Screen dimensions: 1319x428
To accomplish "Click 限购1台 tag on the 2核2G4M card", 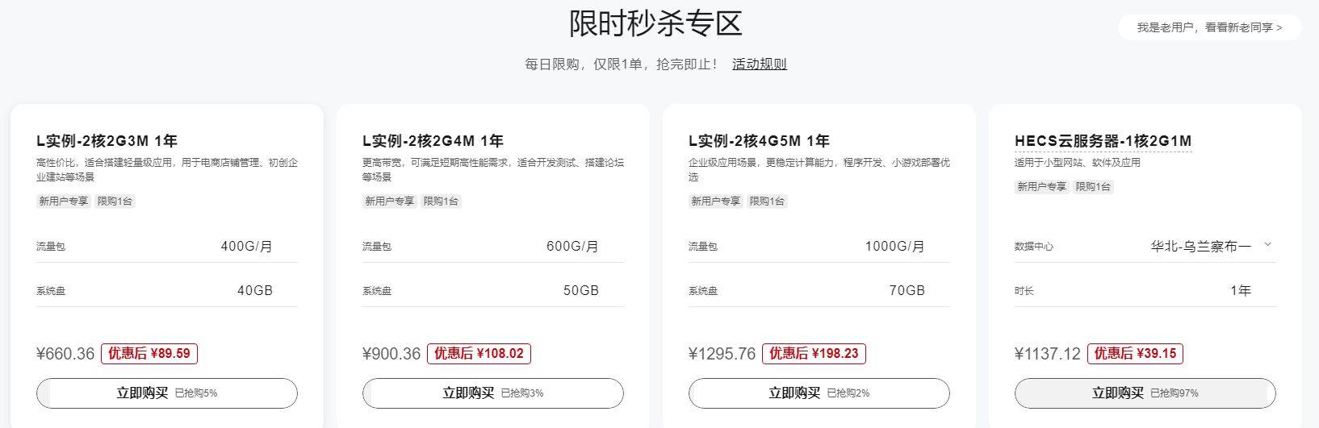I will coord(441,201).
